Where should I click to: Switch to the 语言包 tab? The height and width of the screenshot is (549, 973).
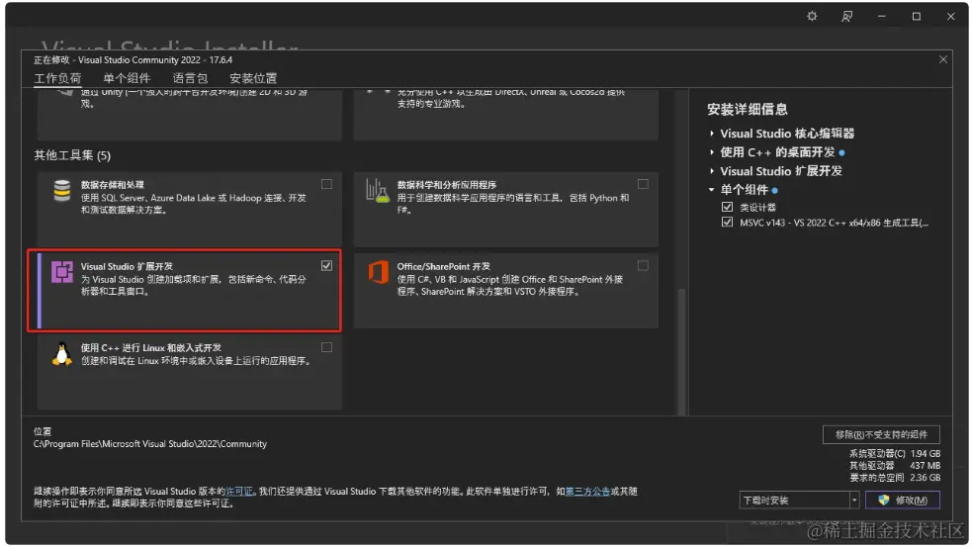[190, 78]
